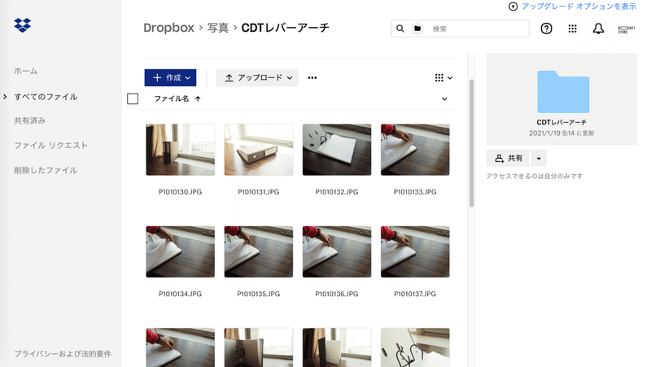Open the account avatar menu

point(626,29)
